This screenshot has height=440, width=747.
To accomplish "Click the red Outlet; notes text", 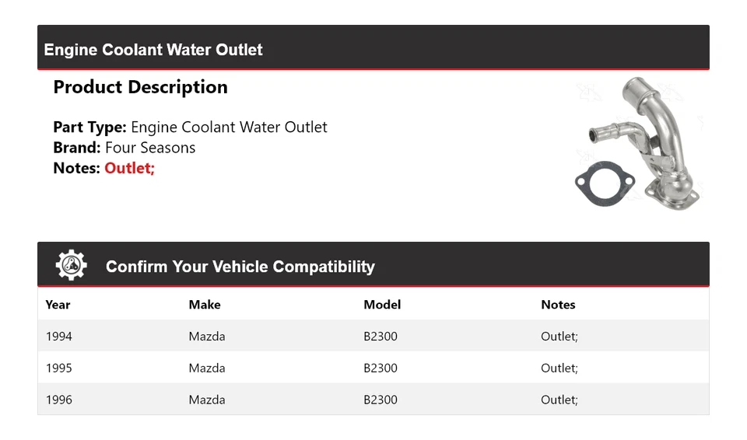I will click(x=130, y=168).
